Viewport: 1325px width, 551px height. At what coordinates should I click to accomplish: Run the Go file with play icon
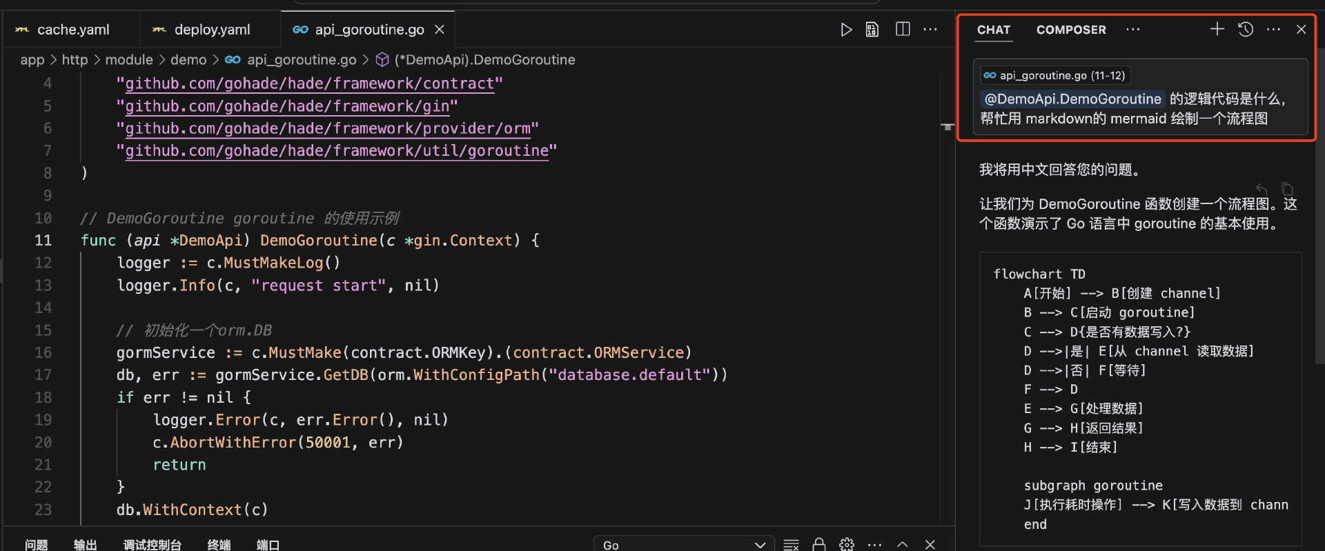pyautogui.click(x=845, y=30)
